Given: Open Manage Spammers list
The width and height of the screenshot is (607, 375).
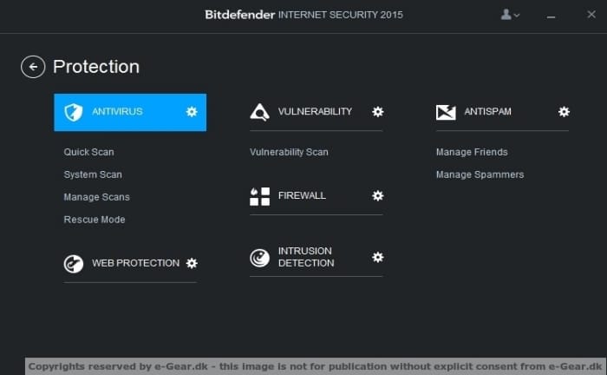Looking at the screenshot, I should (x=480, y=174).
